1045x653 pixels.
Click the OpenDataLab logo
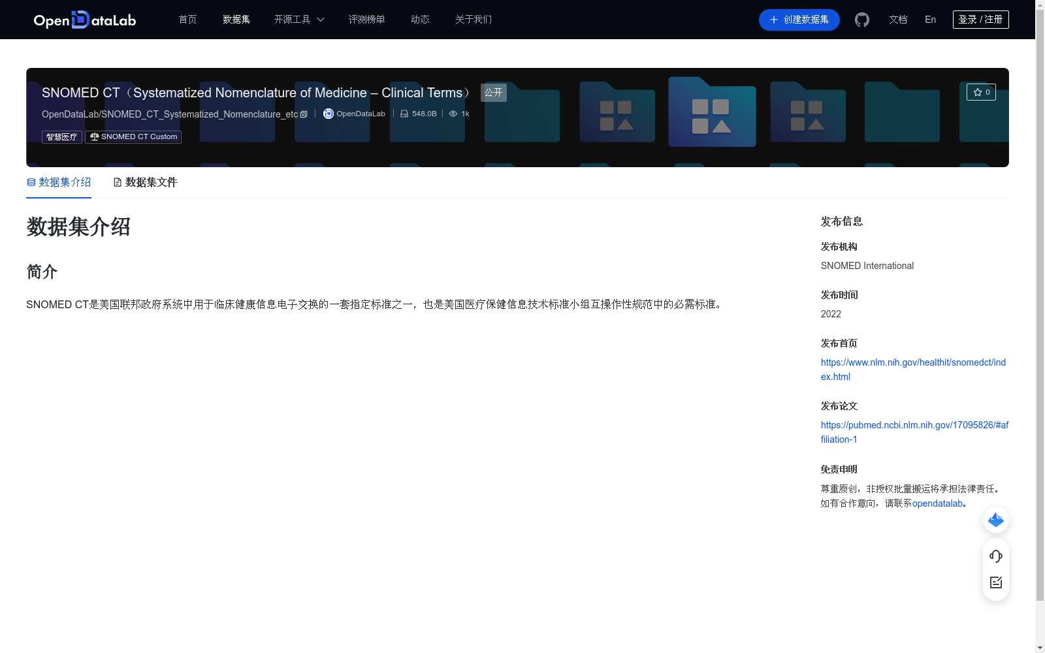coord(85,20)
